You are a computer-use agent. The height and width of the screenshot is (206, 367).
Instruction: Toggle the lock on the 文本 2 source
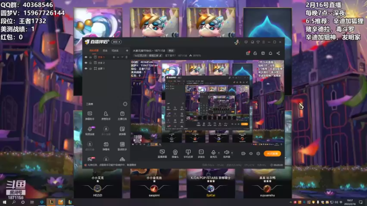coord(90,63)
